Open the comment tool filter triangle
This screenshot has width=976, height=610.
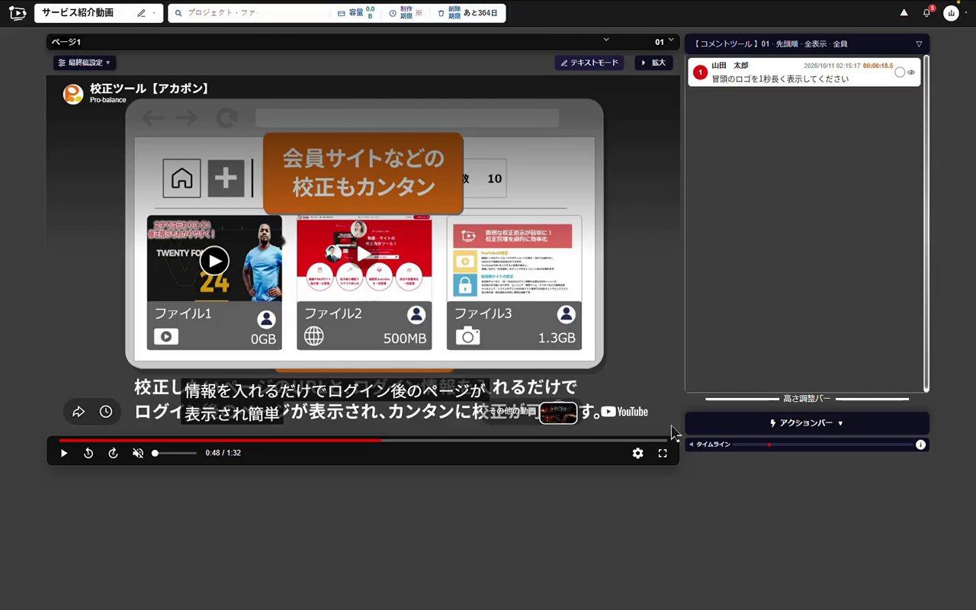click(919, 44)
